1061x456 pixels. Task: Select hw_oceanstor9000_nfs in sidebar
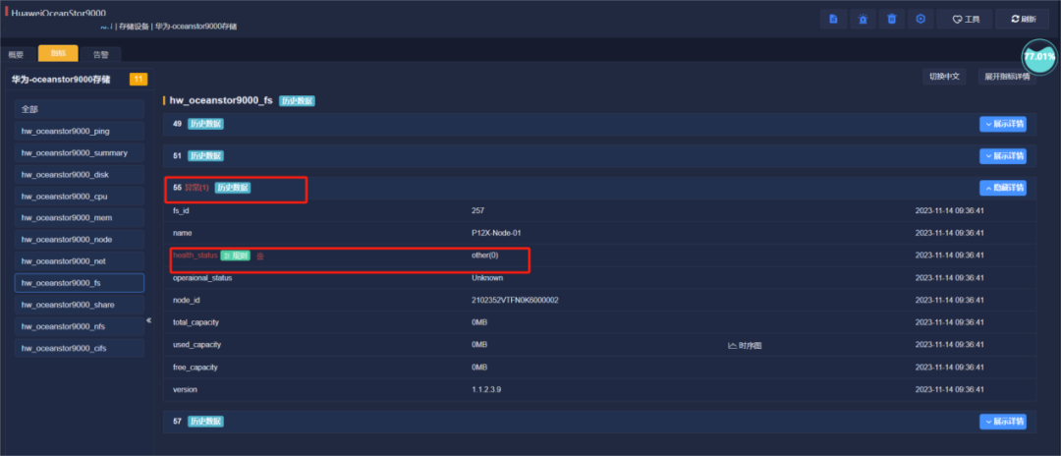[80, 326]
